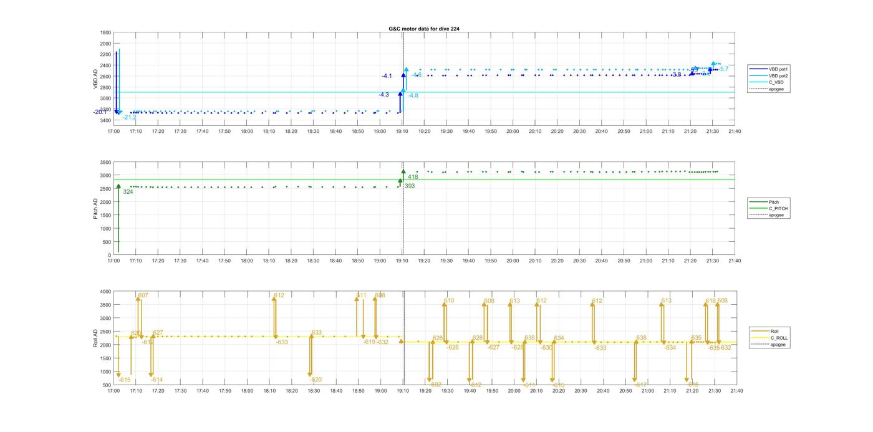Click the "17:00" tick on the Roll x-axis
This screenshot has height=432, width=873.
(x=113, y=391)
